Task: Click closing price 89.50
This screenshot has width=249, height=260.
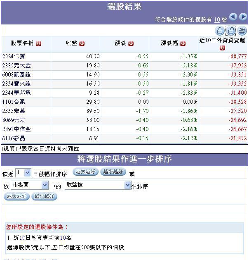Action: coord(93,111)
